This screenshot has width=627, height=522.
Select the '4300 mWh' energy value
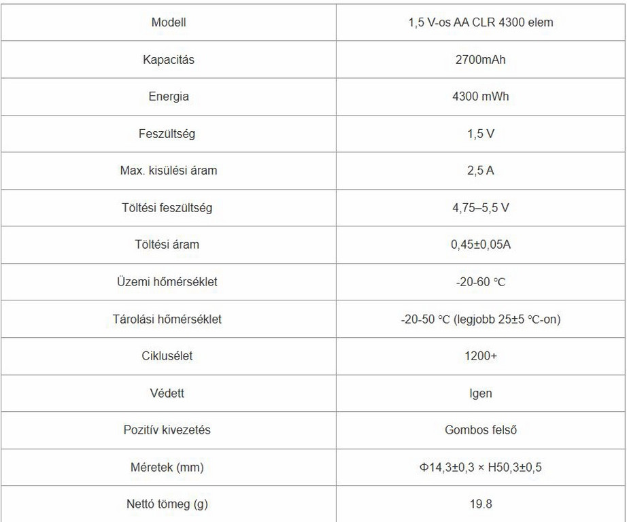pos(480,97)
